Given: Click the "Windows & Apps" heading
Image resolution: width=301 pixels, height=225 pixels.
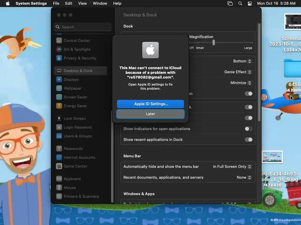Looking at the screenshot, I should (139, 194).
